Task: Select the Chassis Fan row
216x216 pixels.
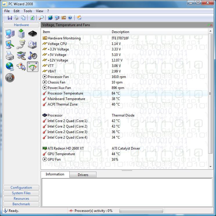Action: point(125,82)
